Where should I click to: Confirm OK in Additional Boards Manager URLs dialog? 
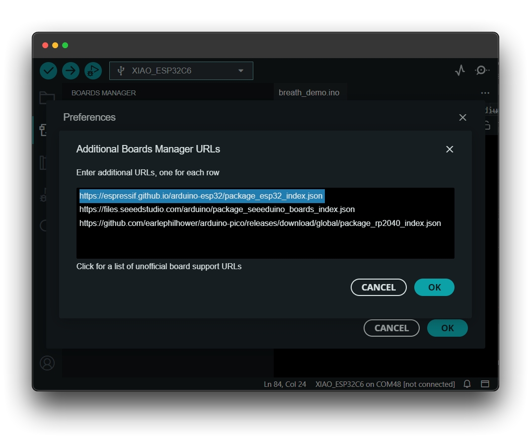click(x=434, y=288)
